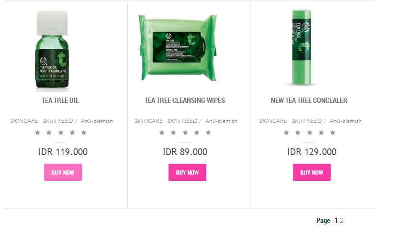Open NEW TEA TREE CONCEALER title
Viewport: 402px width, 245px height.
309,100
